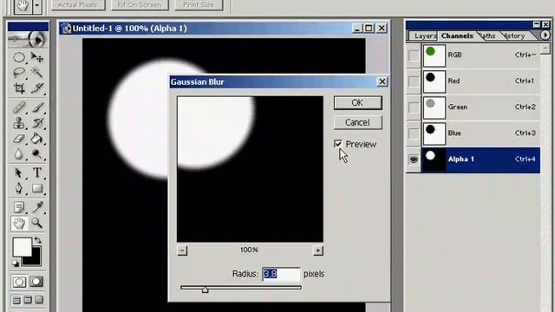Reset default foreground and background colors
The height and width of the screenshot is (312, 555).
click(x=16, y=263)
